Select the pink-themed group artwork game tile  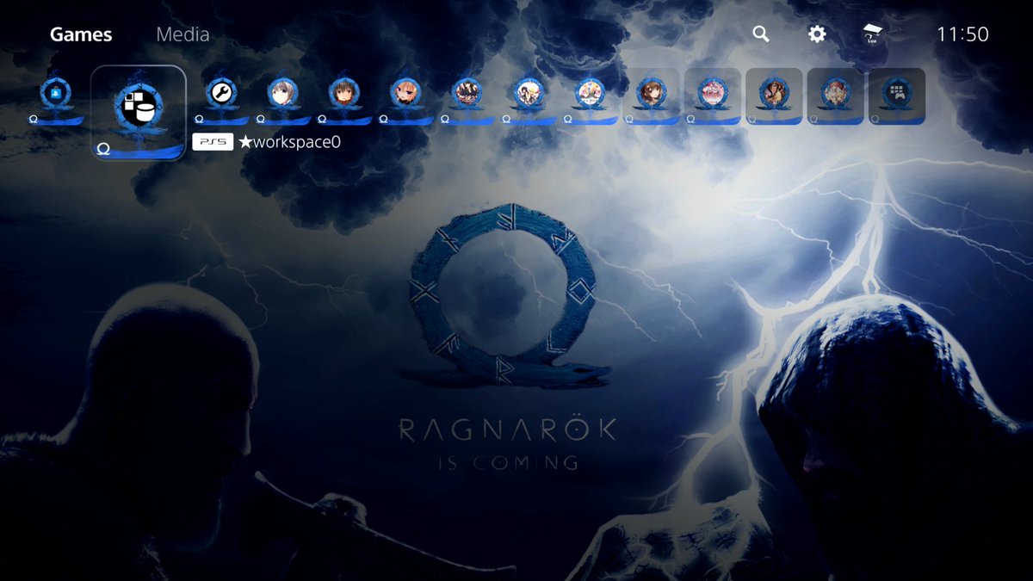pos(713,96)
